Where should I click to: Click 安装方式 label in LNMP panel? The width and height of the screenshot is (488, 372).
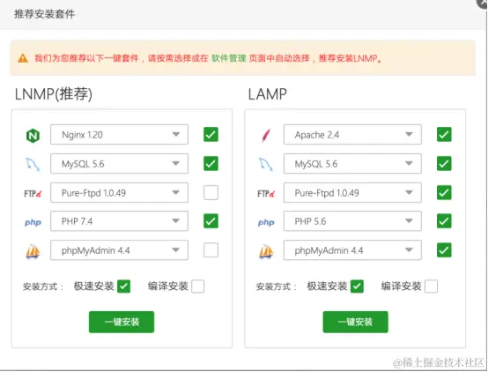(43, 286)
